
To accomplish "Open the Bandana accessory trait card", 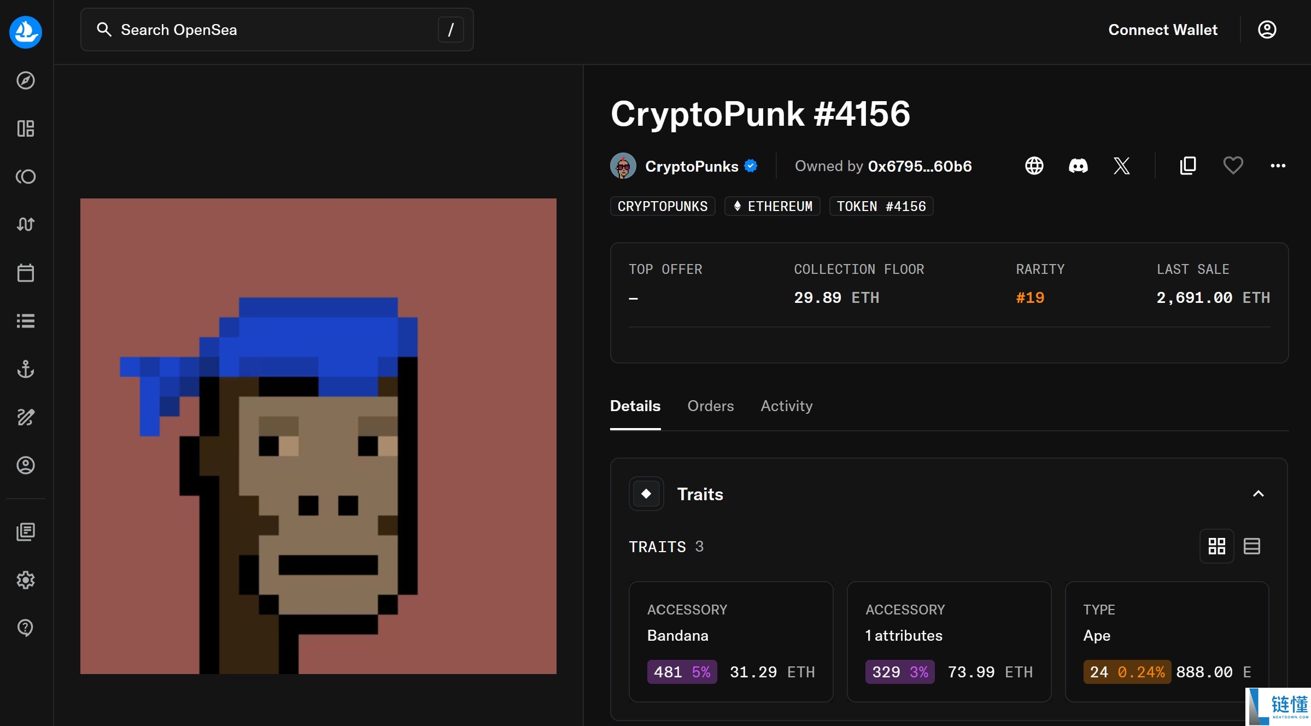I will click(731, 642).
